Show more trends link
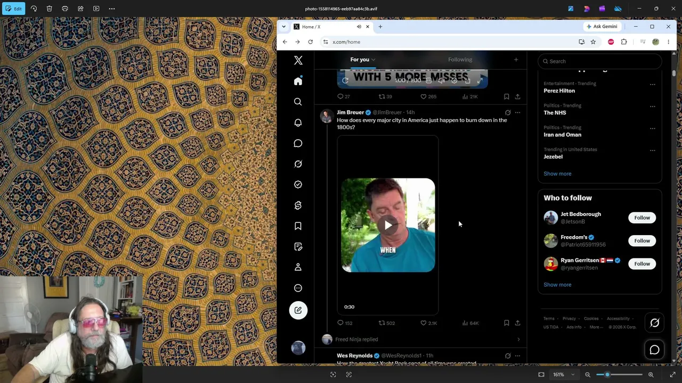This screenshot has width=682, height=383. (557, 173)
